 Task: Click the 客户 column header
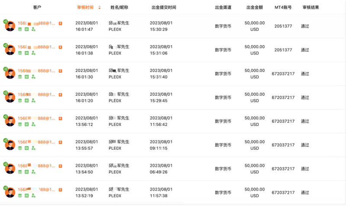click(37, 7)
